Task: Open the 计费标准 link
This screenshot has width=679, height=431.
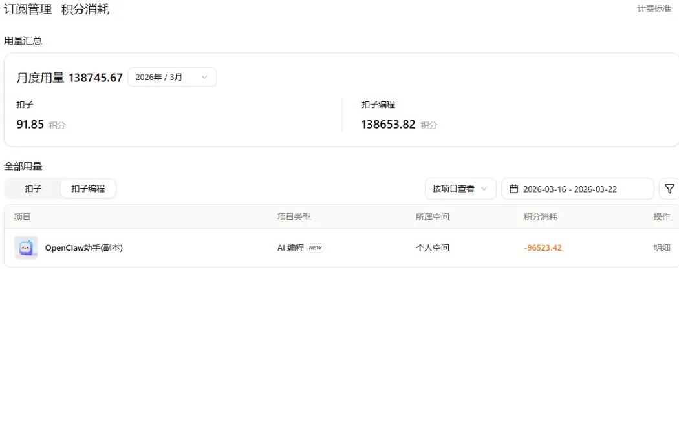Action: click(654, 8)
